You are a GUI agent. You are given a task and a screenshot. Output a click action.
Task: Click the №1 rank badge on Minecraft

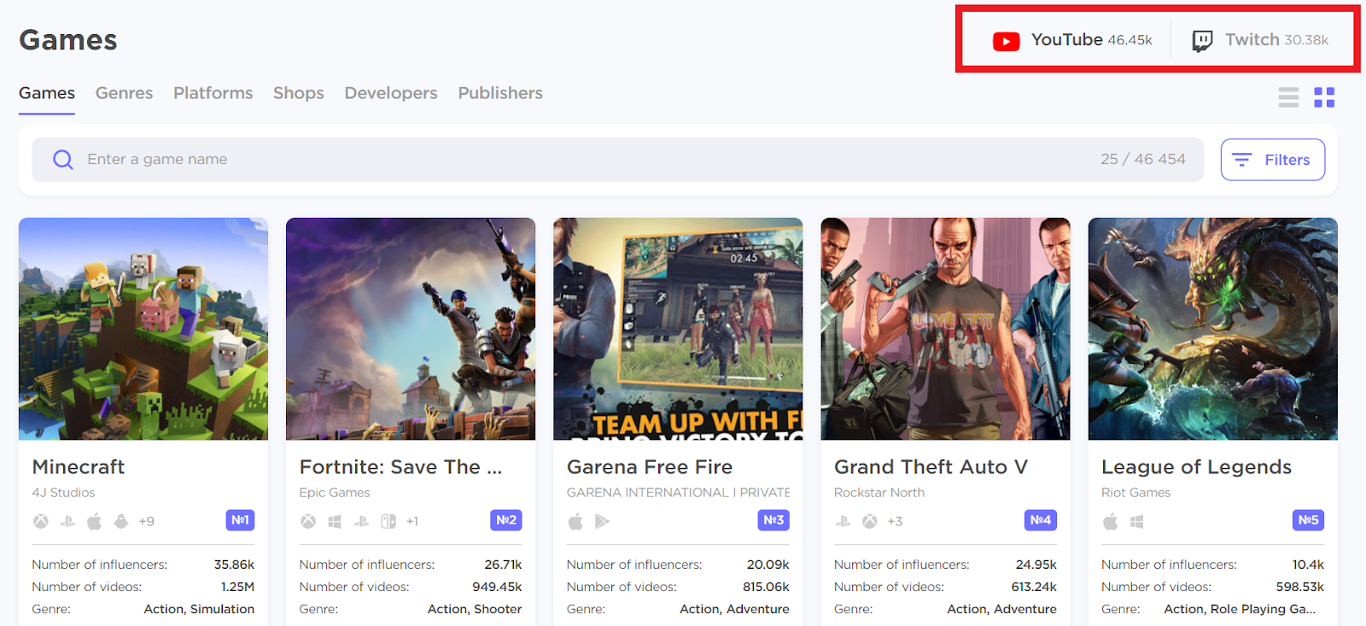240,520
